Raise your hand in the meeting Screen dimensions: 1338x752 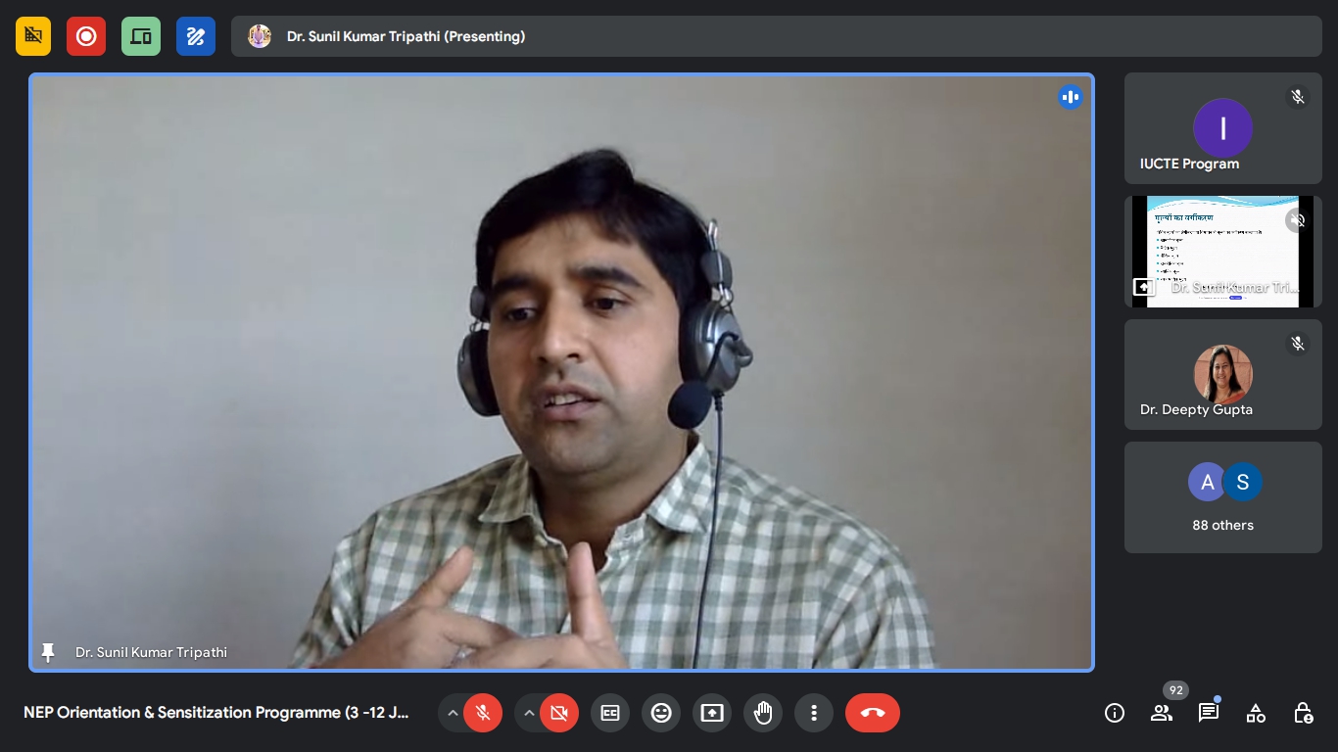pos(763,713)
